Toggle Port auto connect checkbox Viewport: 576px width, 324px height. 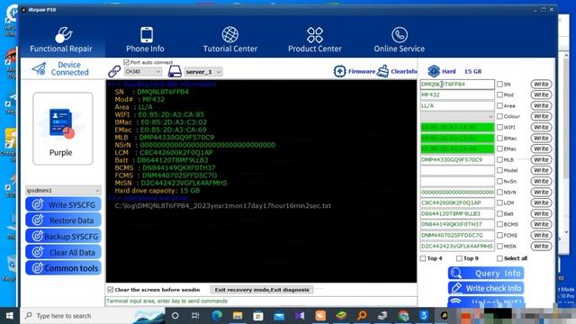(126, 62)
